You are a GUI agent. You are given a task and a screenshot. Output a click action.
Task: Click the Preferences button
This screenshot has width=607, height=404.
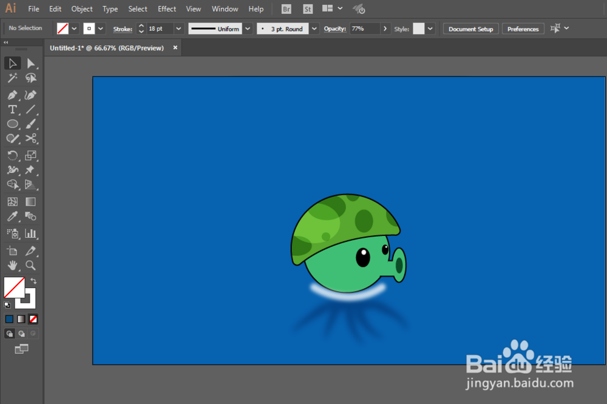tap(523, 29)
